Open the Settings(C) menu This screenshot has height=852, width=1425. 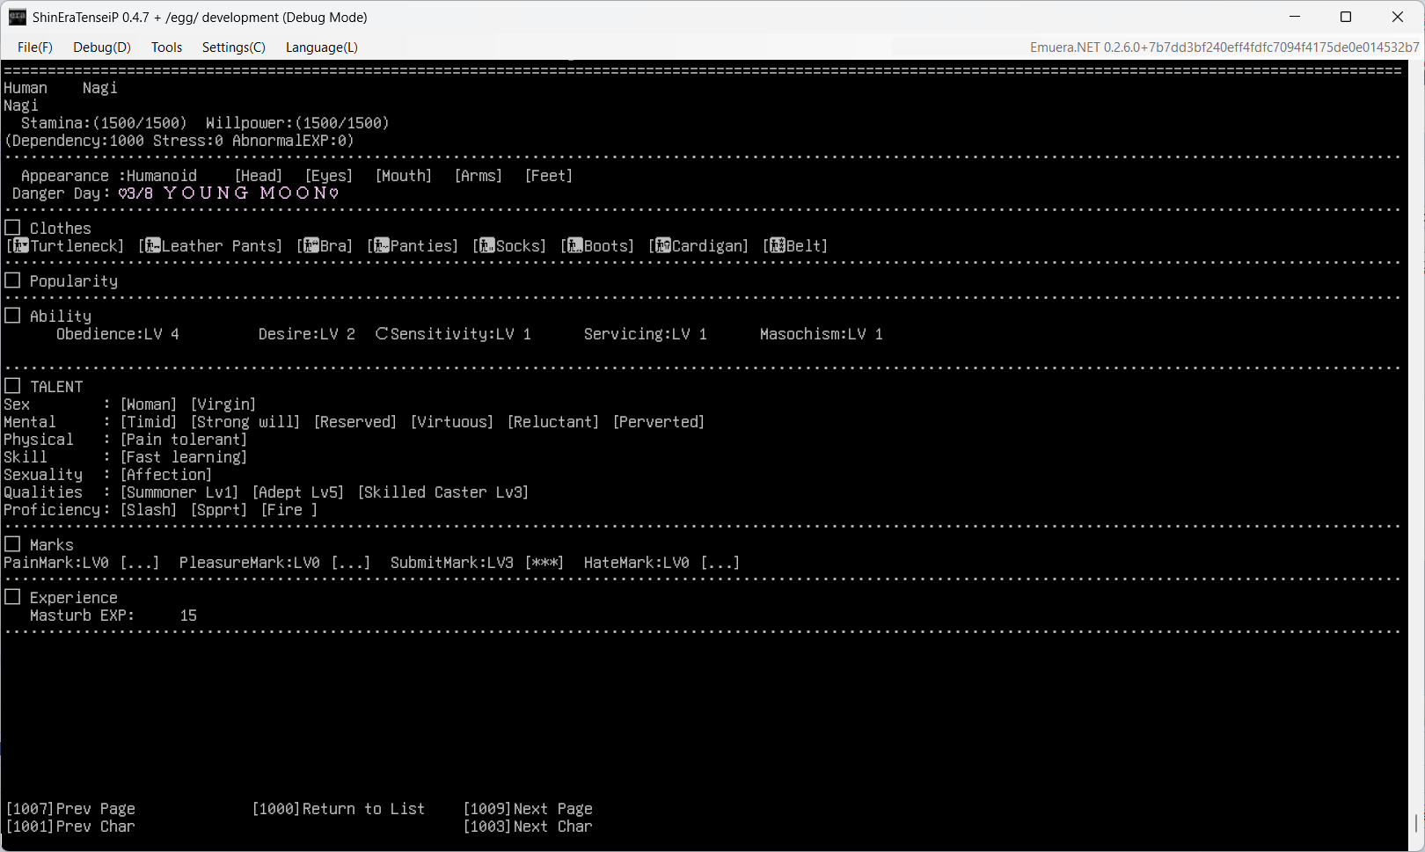pos(234,47)
